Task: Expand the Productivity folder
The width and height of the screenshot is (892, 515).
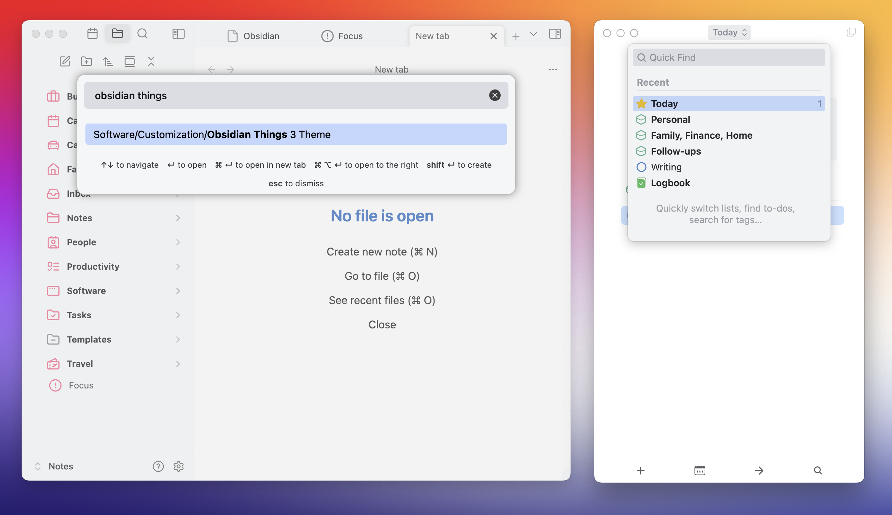Action: (178, 267)
